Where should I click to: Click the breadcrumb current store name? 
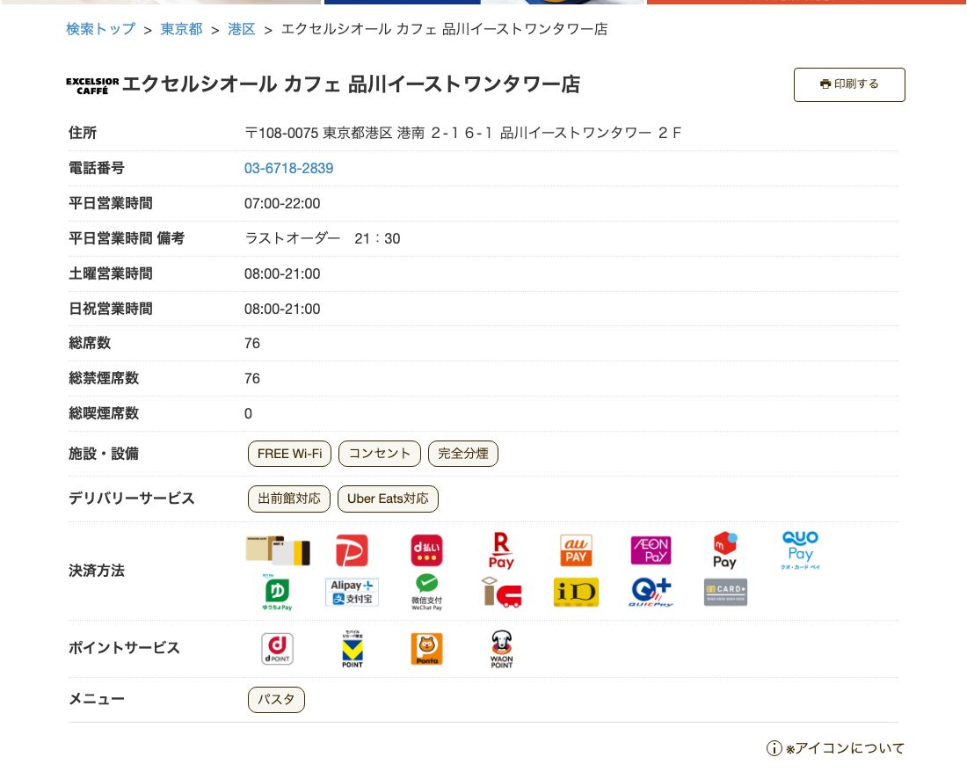(445, 29)
